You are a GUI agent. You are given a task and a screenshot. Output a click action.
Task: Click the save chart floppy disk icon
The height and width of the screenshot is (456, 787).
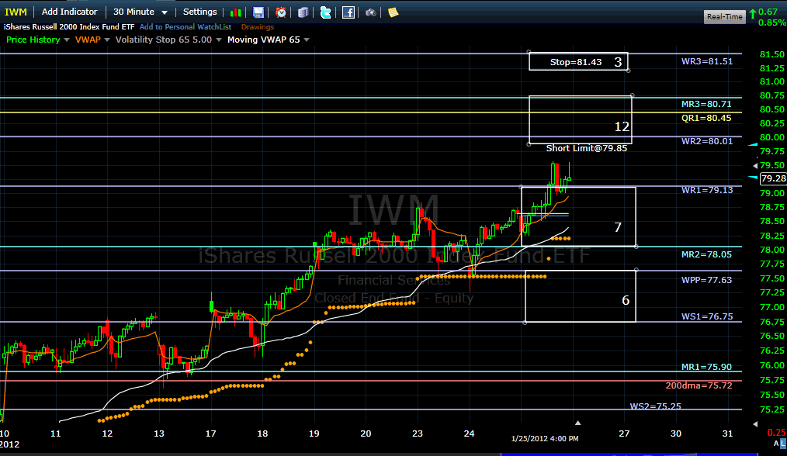point(258,12)
